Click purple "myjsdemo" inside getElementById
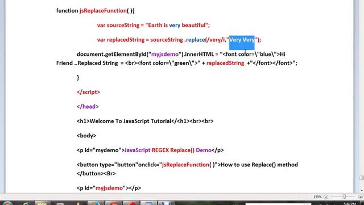The width and height of the screenshot is (364, 205). pyautogui.click(x=165, y=54)
